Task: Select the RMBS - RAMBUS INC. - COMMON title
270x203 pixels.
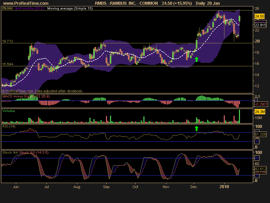Action: 126,3
